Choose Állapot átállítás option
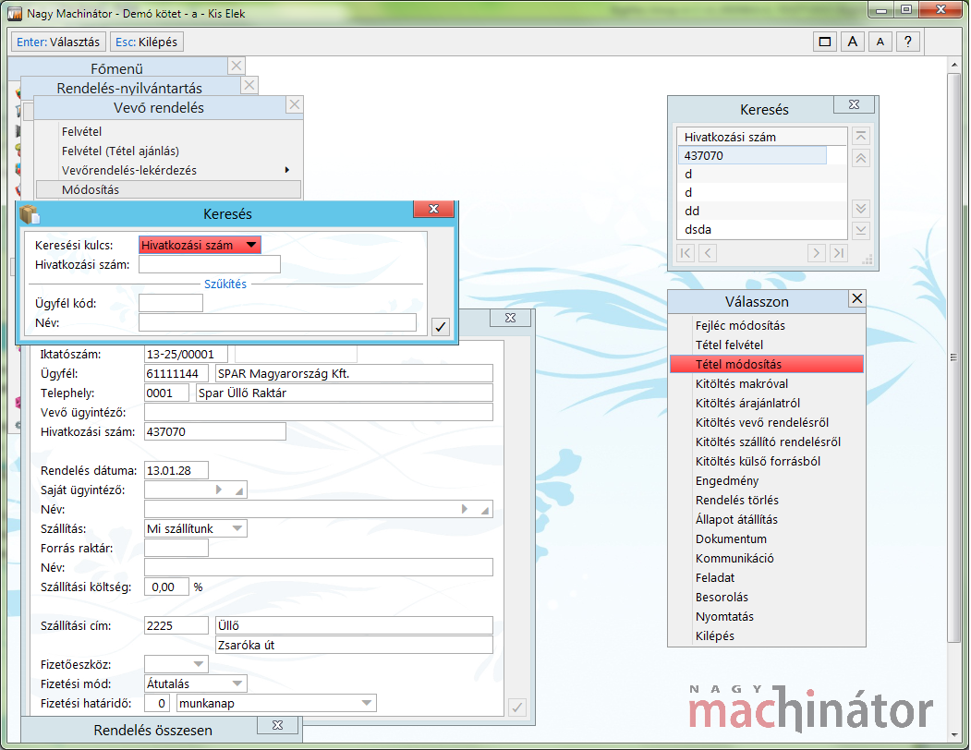This screenshot has width=971, height=750. click(767, 519)
